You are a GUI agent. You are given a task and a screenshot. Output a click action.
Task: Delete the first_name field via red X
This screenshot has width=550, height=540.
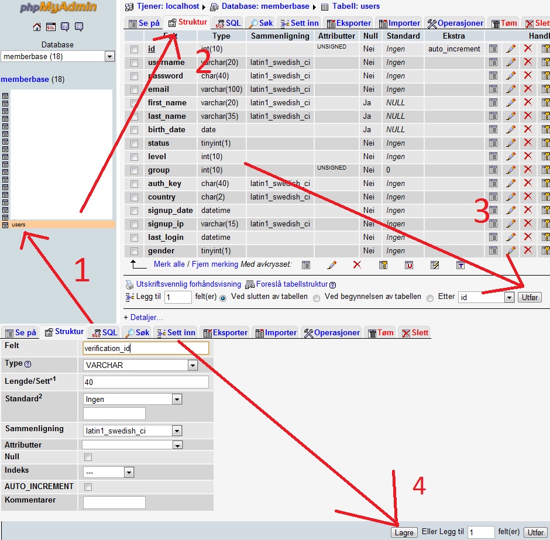click(x=528, y=102)
